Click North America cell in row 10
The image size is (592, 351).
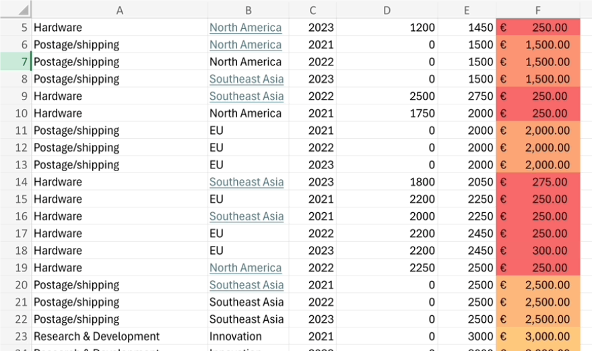pyautogui.click(x=248, y=113)
